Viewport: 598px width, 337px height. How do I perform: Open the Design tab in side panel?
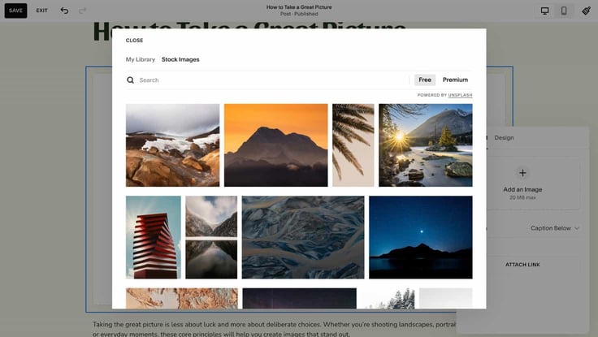click(504, 137)
